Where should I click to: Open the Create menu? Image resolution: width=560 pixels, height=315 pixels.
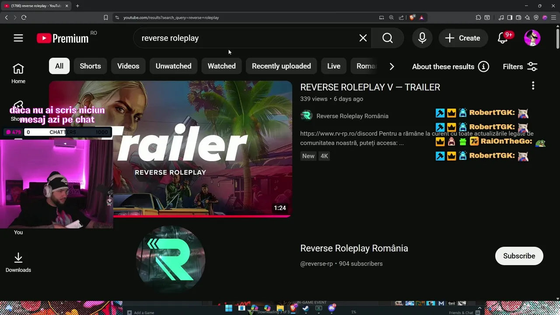coord(463,38)
